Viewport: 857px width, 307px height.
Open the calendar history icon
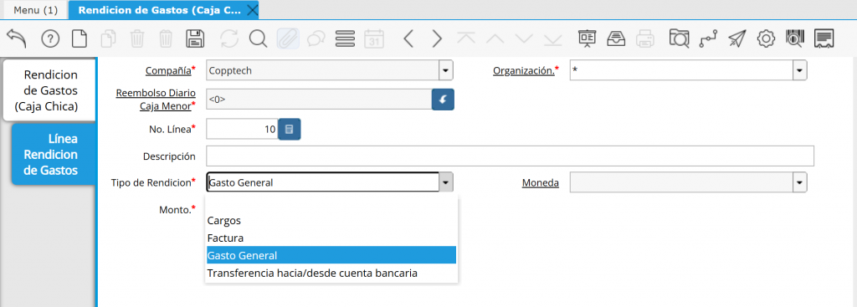[374, 38]
